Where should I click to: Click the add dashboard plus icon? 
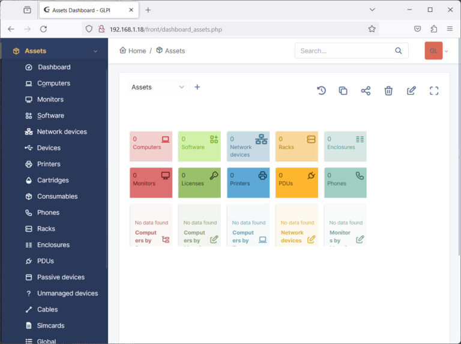[197, 87]
